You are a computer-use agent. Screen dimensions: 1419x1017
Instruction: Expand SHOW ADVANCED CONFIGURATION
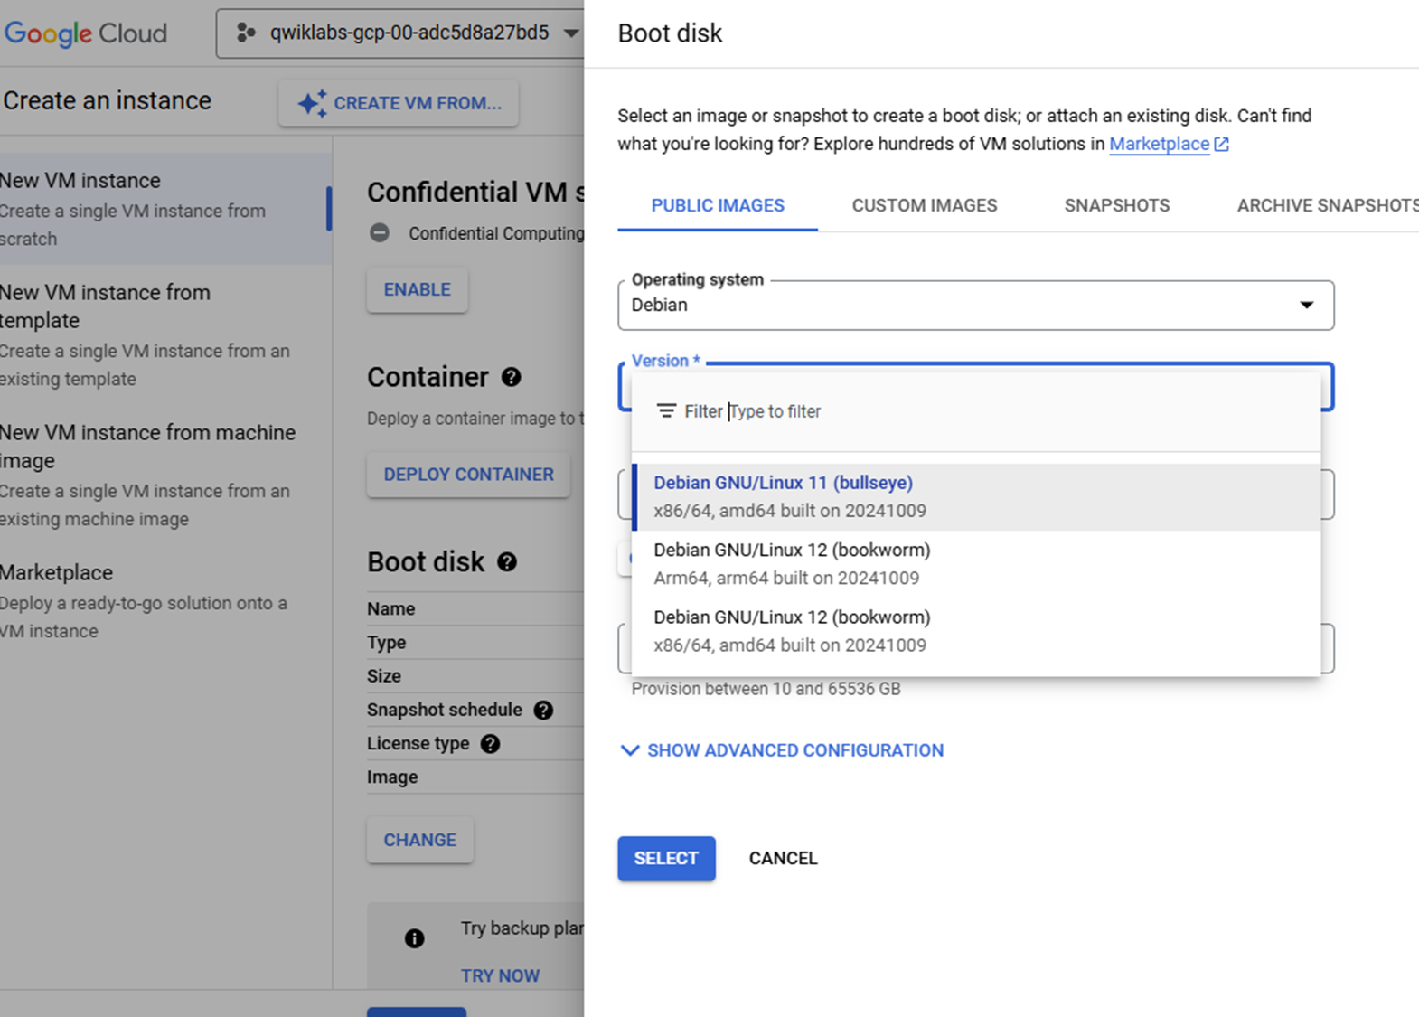click(782, 750)
